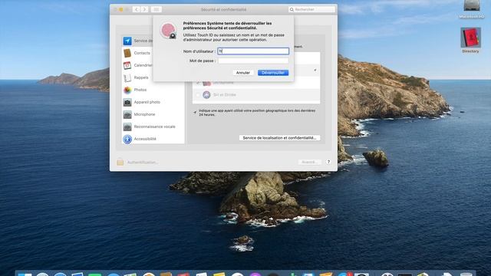This screenshot has height=276, width=491.
Task: Go back with the toolbar back arrow
Action: tap(137, 9)
